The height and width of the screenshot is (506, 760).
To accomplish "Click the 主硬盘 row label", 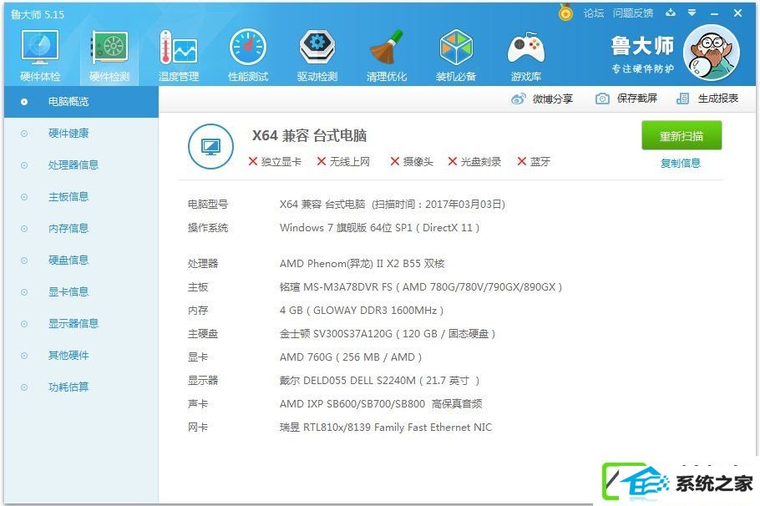I will (203, 333).
